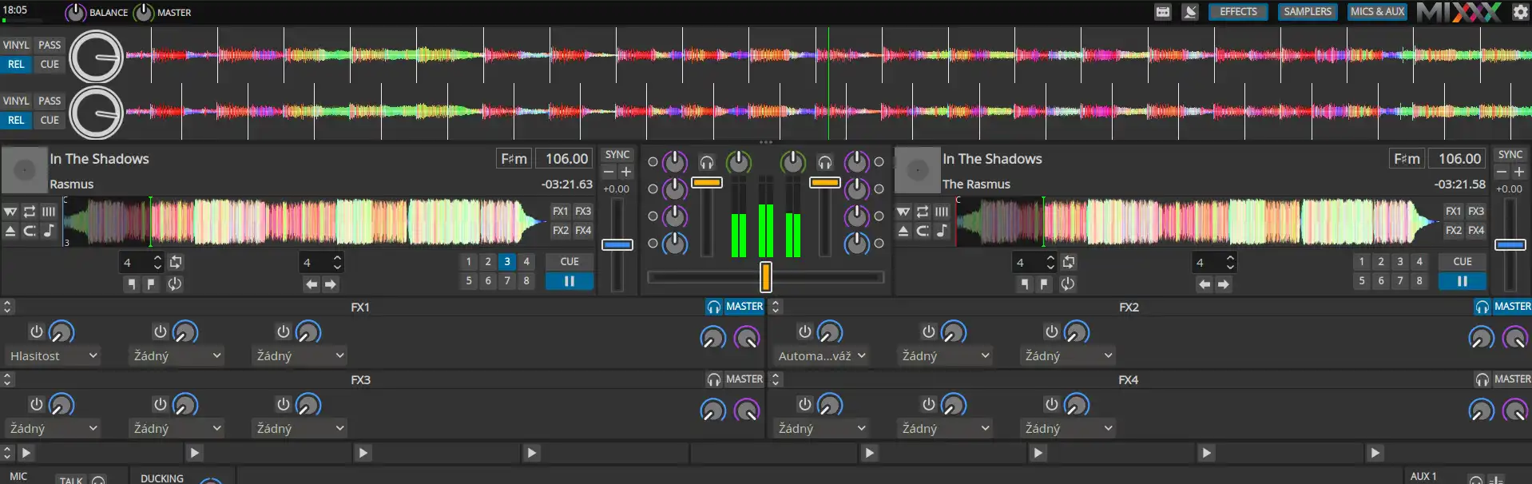Toggle headphone cue for deck 2 channel
The height and width of the screenshot is (484, 1532).
click(825, 163)
